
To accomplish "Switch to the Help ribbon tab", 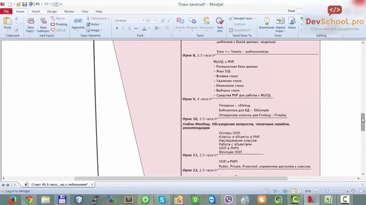I will 99,11.
